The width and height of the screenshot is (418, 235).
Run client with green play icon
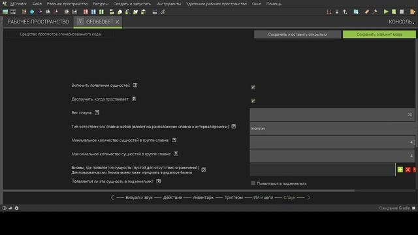[386, 12]
